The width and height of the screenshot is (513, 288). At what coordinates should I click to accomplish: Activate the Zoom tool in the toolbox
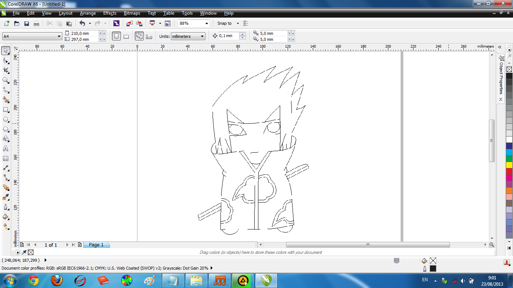click(6, 80)
